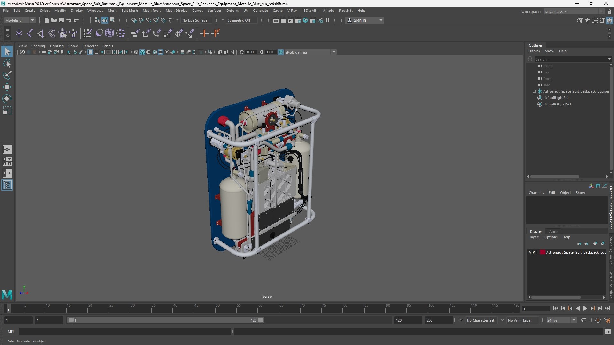The width and height of the screenshot is (614, 345).
Task: Open the No Character Set dropdown
Action: pyautogui.click(x=480, y=320)
